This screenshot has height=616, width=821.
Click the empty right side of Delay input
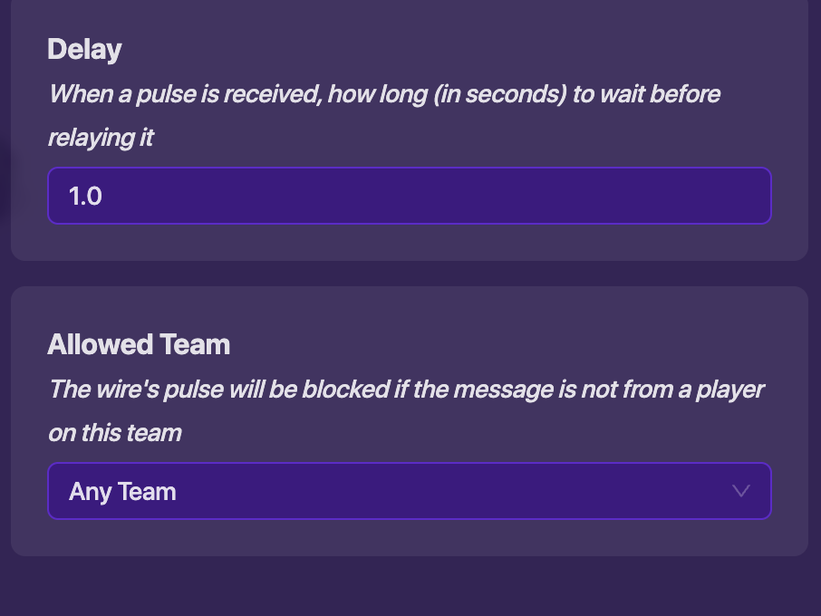634,195
